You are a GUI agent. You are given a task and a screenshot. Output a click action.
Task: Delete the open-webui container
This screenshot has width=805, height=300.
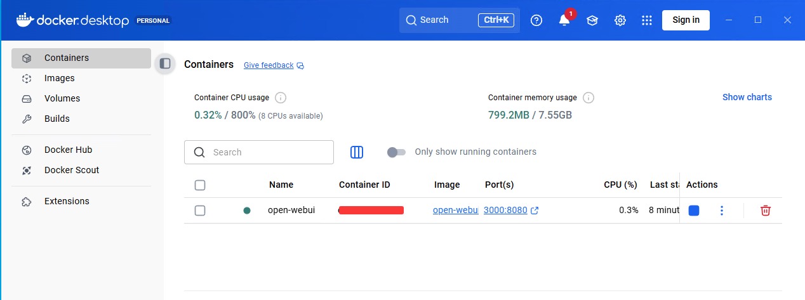tap(765, 211)
